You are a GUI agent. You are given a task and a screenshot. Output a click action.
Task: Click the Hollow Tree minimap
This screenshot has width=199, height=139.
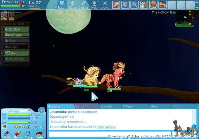tap(185, 20)
